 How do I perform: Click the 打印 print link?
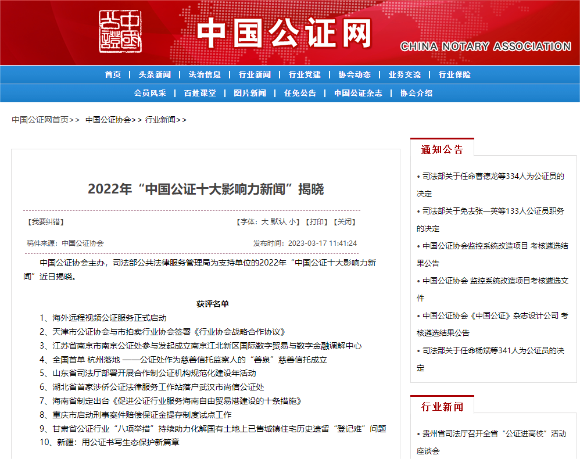[317, 221]
